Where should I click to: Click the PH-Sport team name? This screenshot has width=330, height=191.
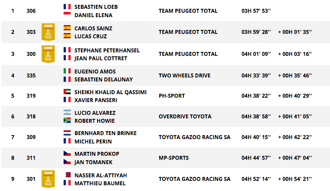pos(172,96)
